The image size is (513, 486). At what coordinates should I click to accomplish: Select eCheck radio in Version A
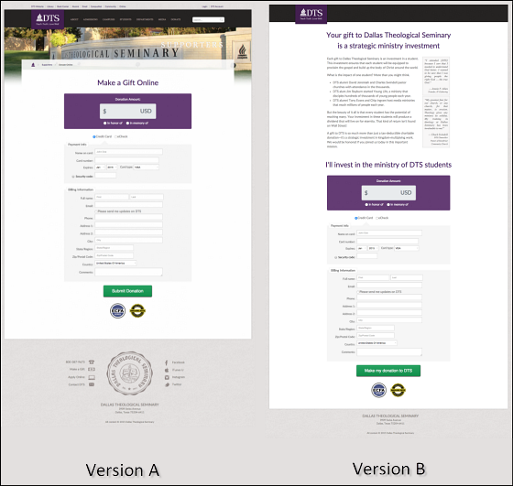(115, 136)
